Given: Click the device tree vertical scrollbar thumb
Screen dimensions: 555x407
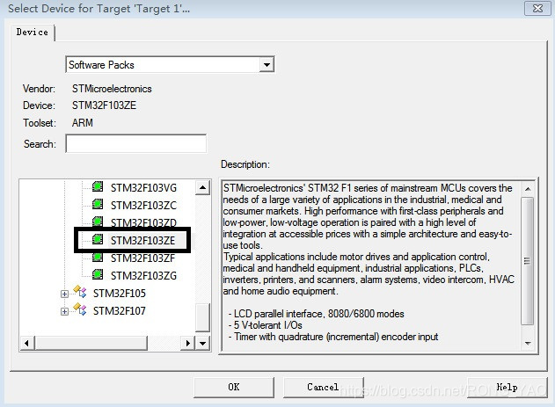Looking at the screenshot, I should (x=202, y=316).
